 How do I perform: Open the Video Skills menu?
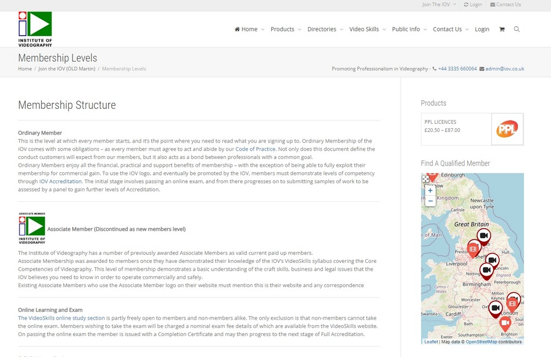pyautogui.click(x=367, y=29)
